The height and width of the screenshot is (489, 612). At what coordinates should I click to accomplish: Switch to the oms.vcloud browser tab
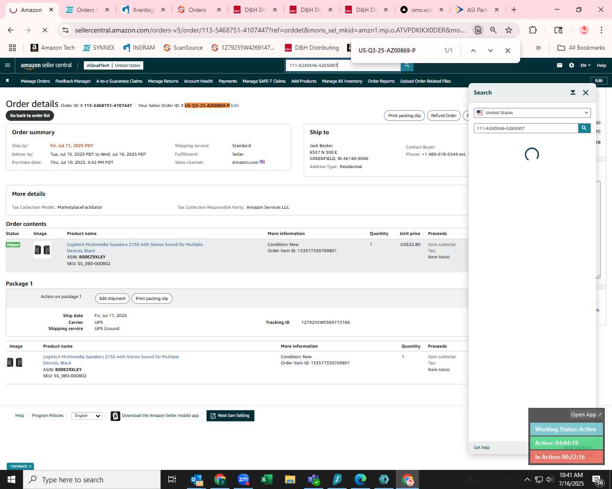pos(422,10)
